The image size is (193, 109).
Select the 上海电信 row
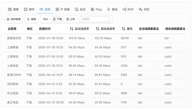click(x=96, y=66)
